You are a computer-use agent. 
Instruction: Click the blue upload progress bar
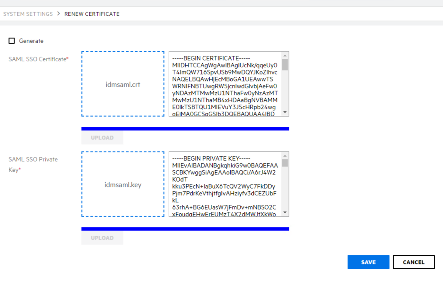click(185, 128)
